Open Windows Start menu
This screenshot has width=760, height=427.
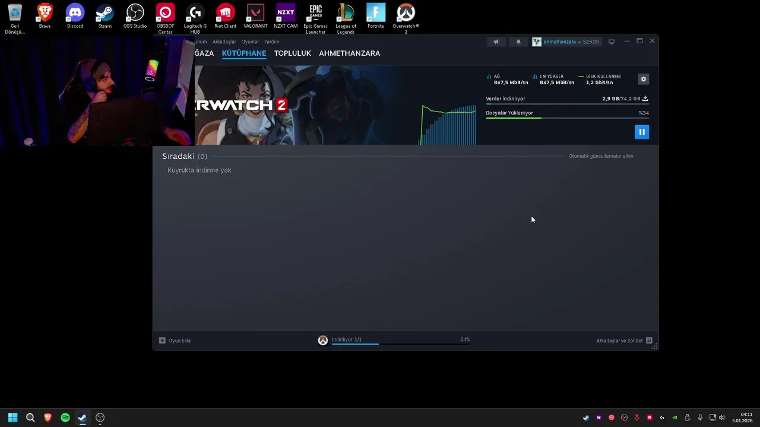click(12, 418)
